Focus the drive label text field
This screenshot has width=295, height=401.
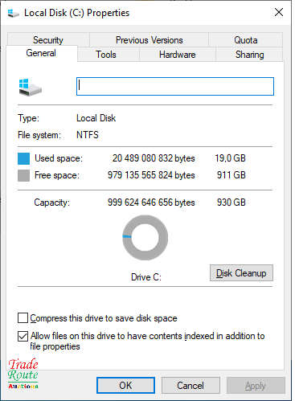point(175,86)
